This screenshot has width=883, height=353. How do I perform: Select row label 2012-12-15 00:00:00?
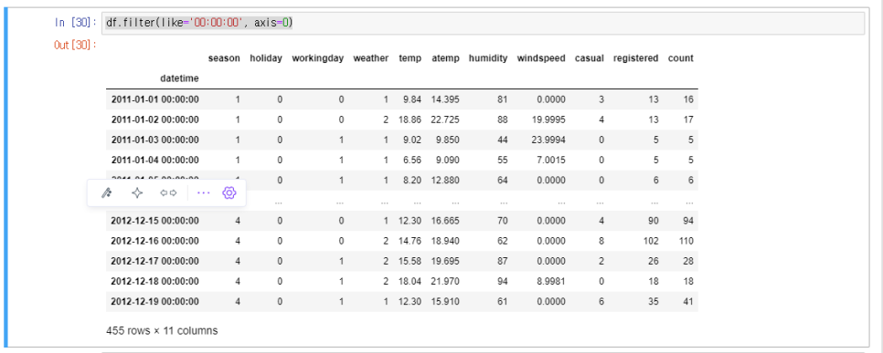tap(154, 221)
